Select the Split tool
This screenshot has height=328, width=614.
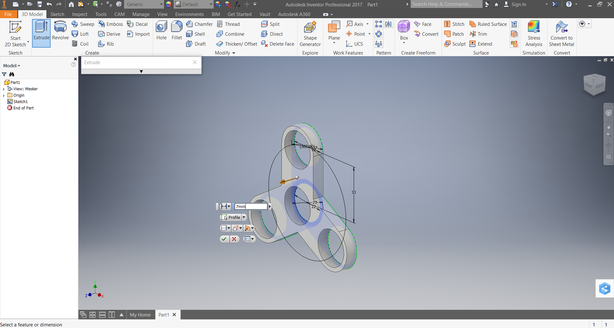(x=270, y=24)
